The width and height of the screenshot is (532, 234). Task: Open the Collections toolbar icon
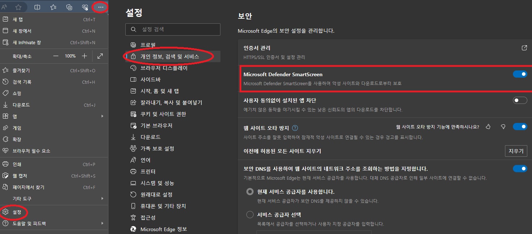tap(70, 7)
